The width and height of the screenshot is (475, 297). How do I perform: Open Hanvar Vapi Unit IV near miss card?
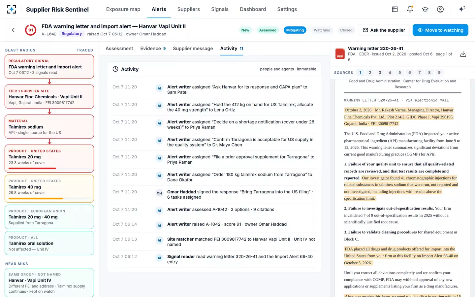pos(49,282)
